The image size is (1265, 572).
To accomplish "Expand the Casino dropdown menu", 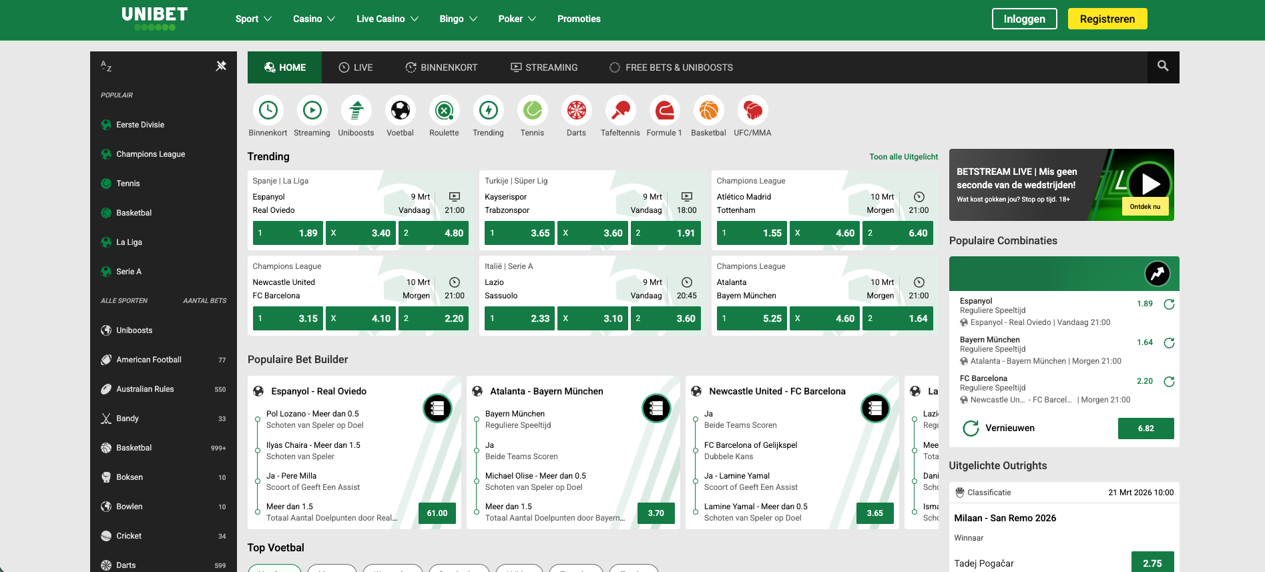I will pyautogui.click(x=314, y=19).
